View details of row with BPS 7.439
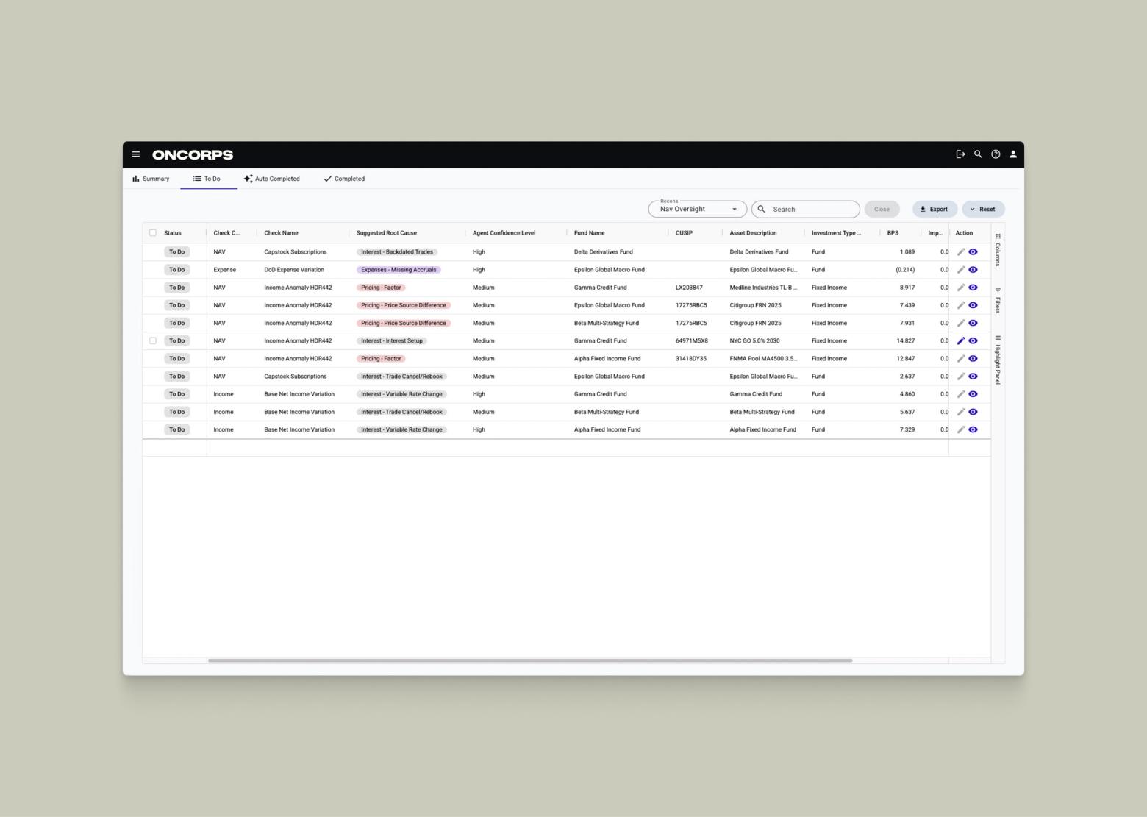 (973, 305)
